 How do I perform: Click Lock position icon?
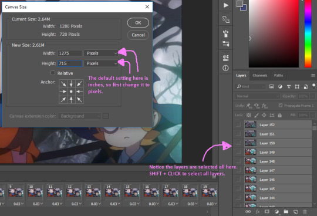pos(264,115)
